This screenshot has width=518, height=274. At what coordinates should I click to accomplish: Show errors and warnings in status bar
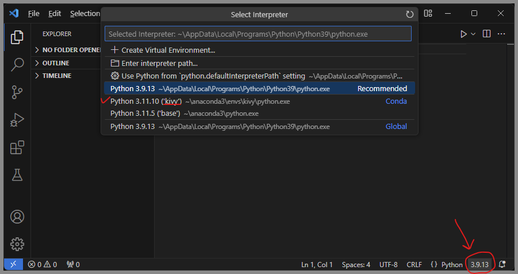(43, 264)
